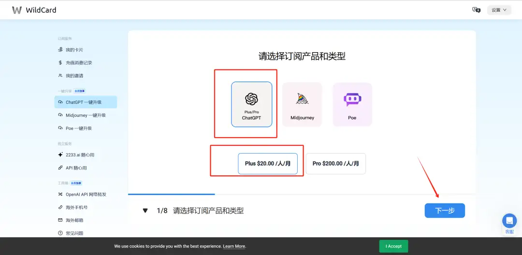522x255 pixels.
Task: Click the 下一步 next button
Action: (445, 211)
